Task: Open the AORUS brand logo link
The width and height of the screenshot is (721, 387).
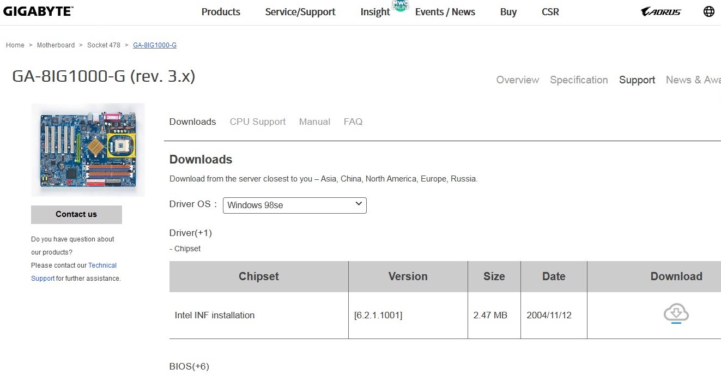Action: point(661,11)
